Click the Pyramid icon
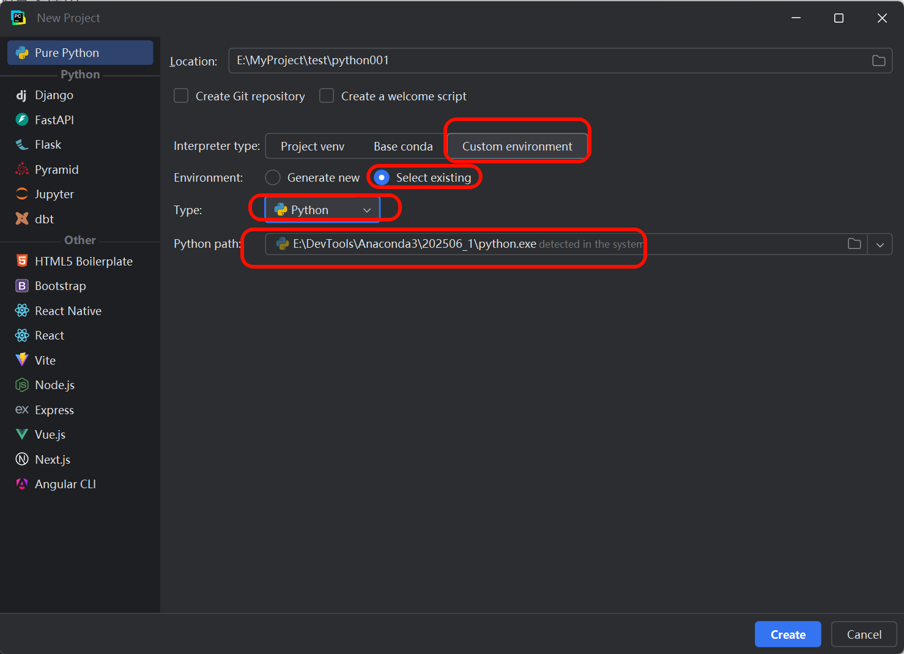This screenshot has width=904, height=654. tap(22, 169)
